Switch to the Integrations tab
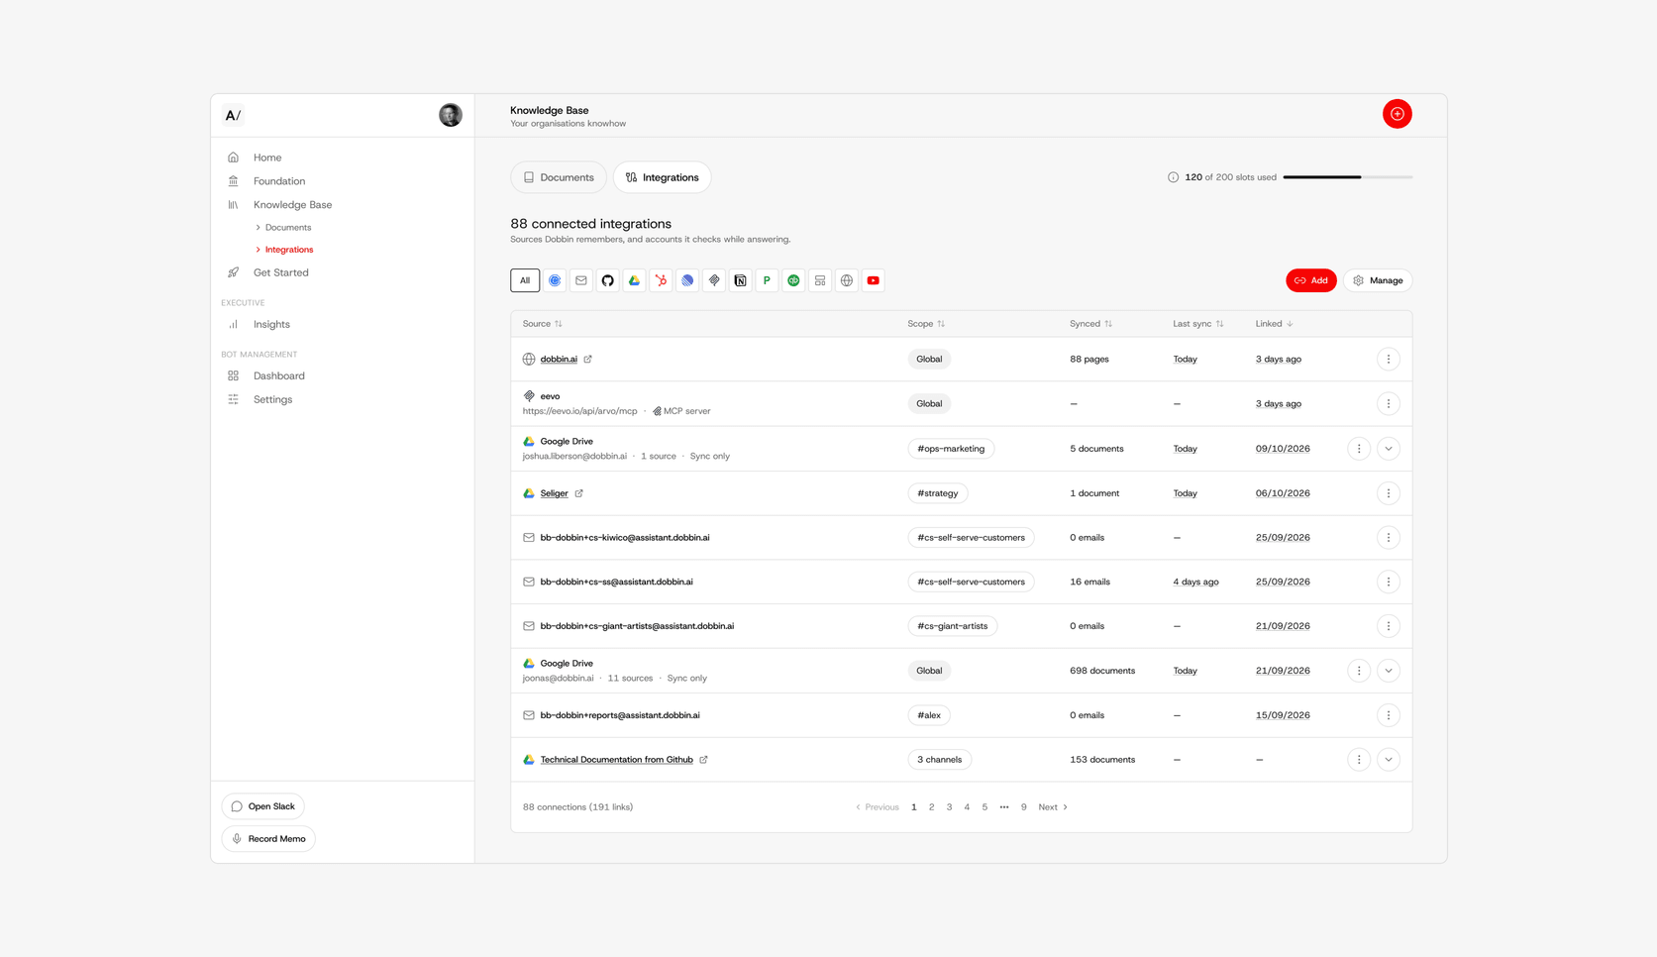 coord(662,177)
